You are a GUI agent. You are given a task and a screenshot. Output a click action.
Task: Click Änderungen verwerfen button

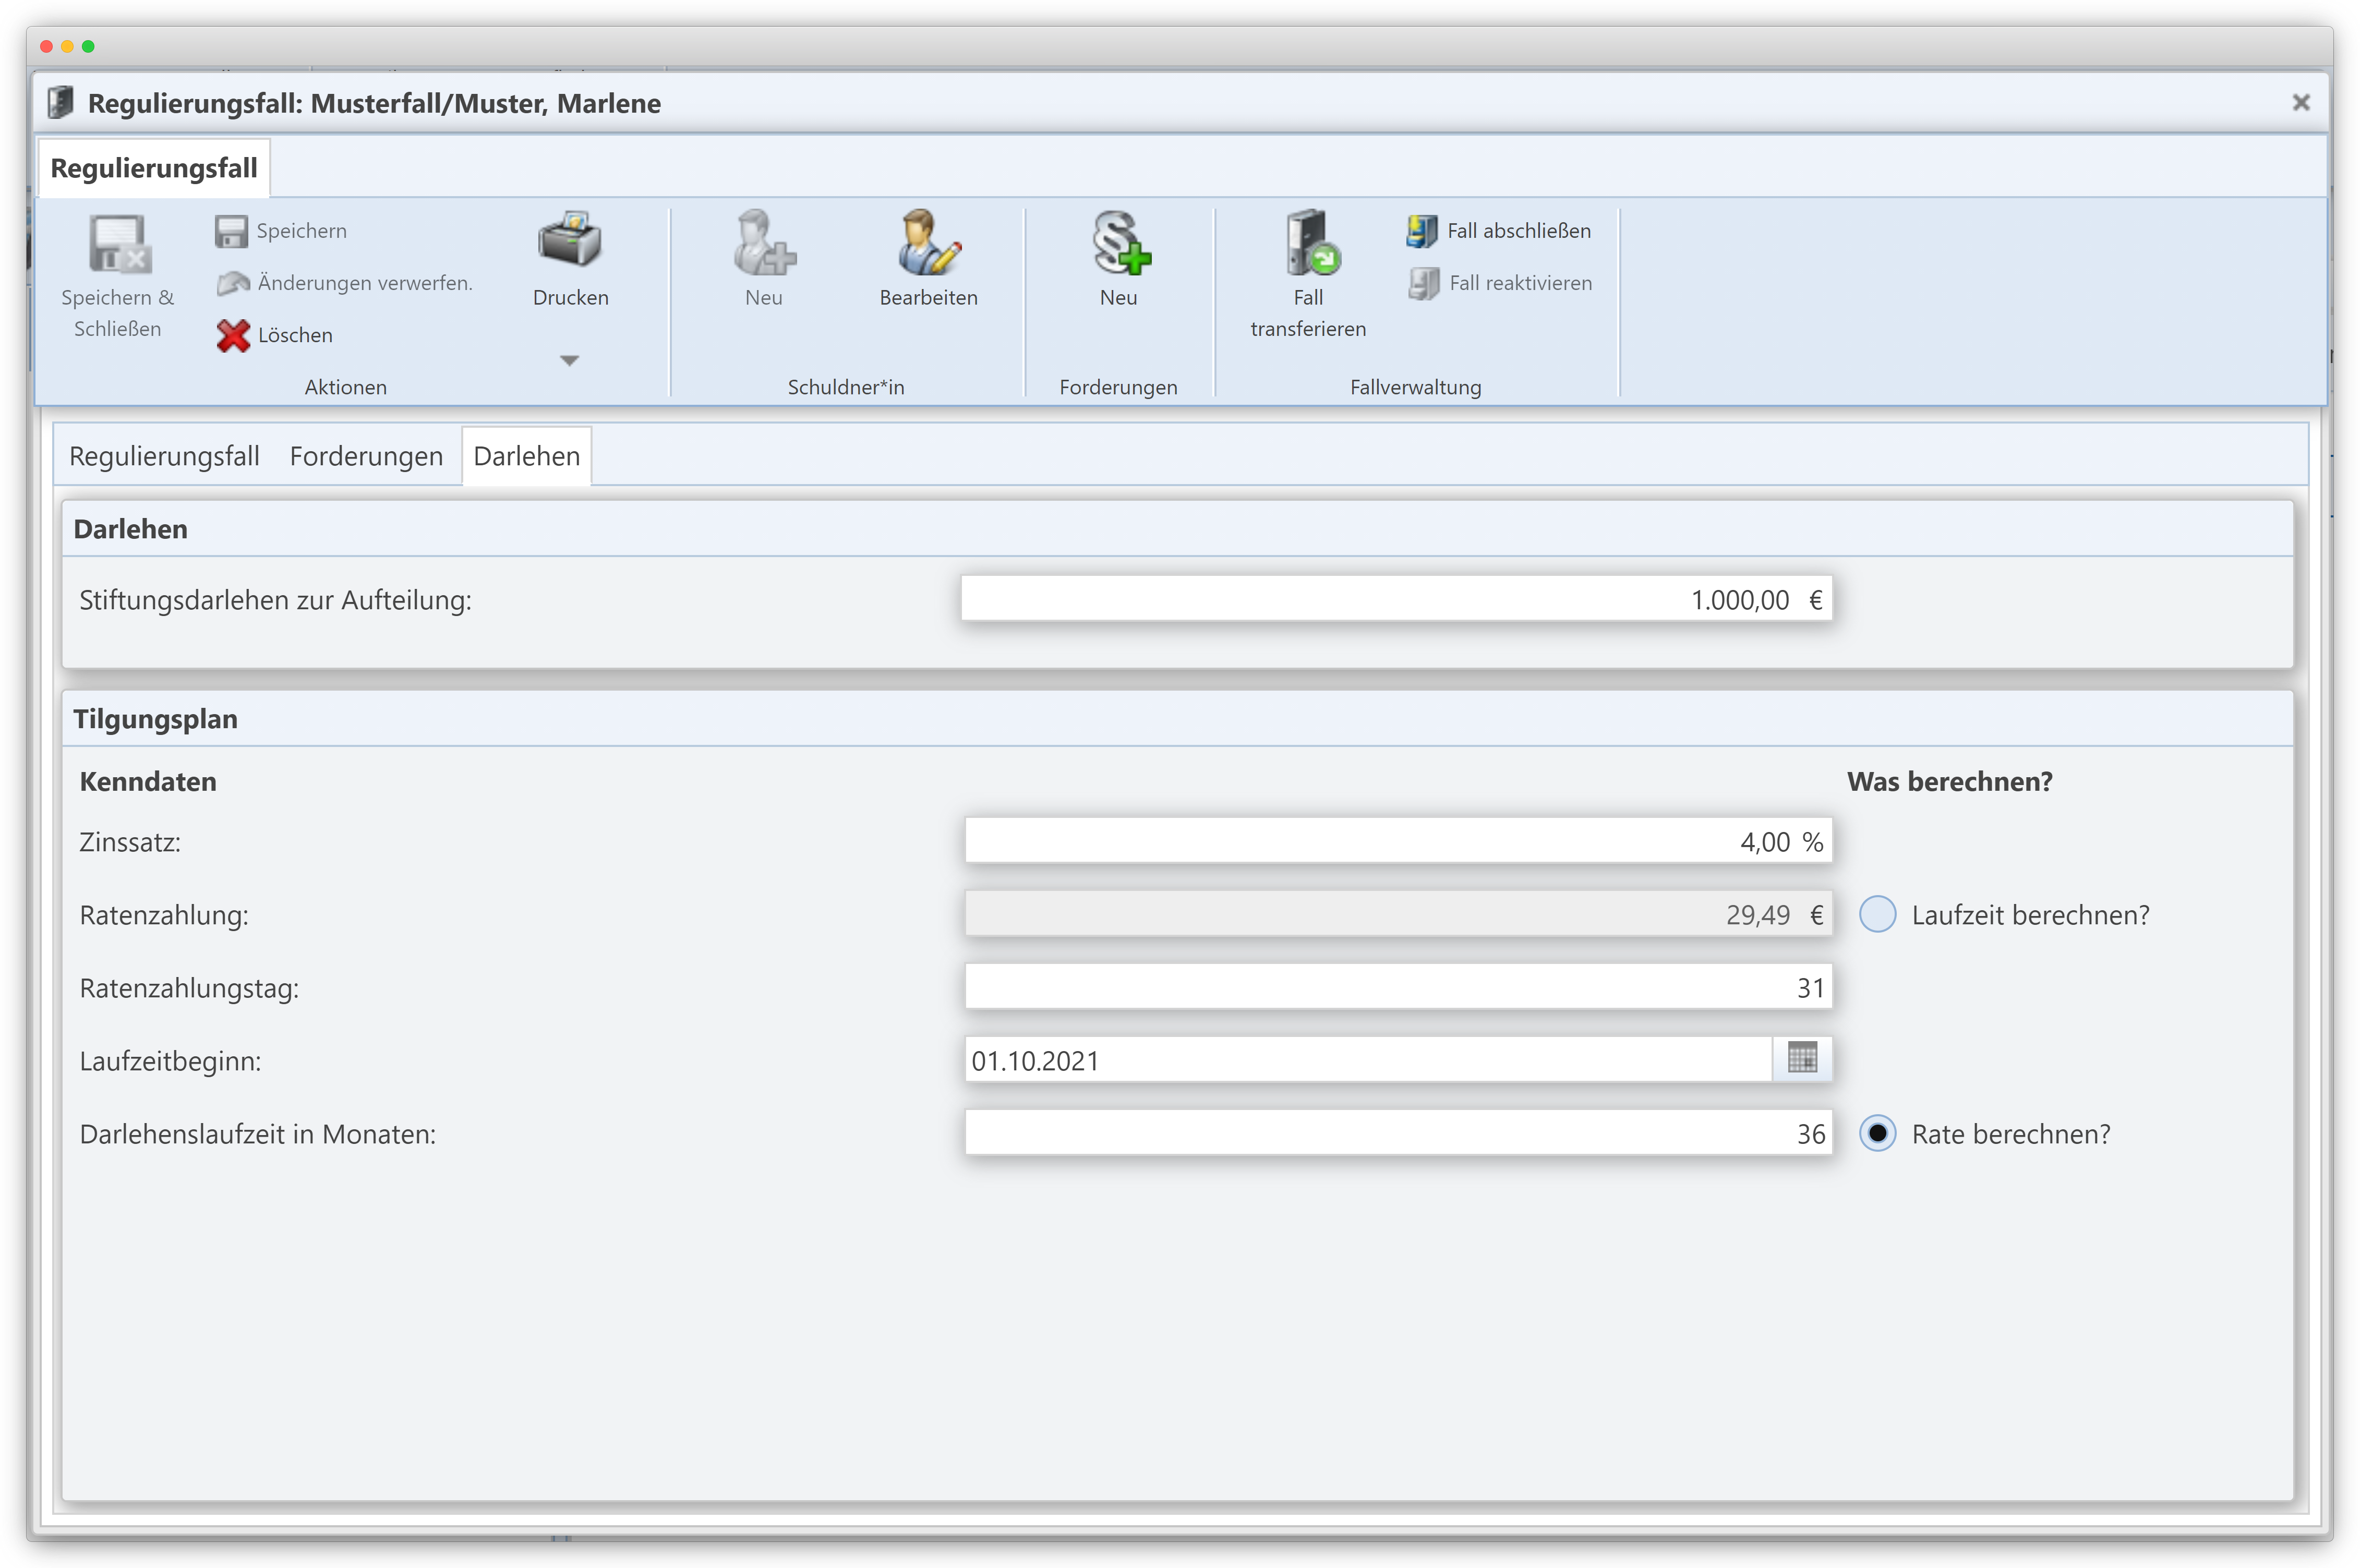(x=345, y=283)
